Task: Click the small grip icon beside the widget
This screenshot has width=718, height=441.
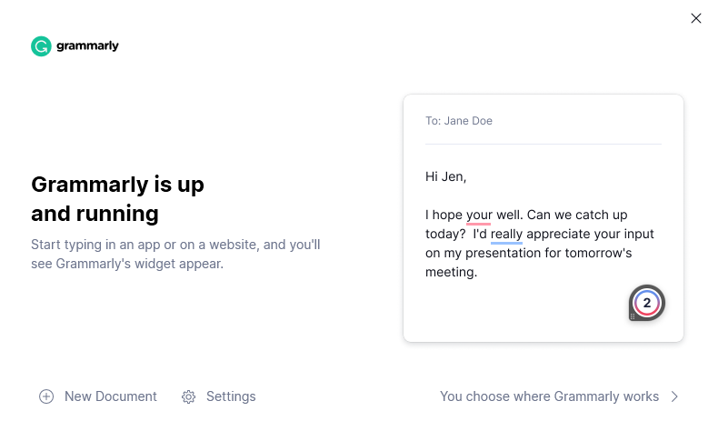Action: click(633, 316)
